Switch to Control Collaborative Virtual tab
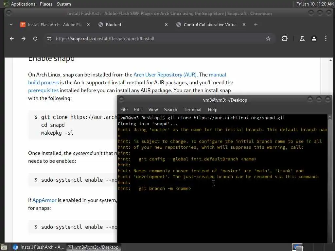 point(210,25)
